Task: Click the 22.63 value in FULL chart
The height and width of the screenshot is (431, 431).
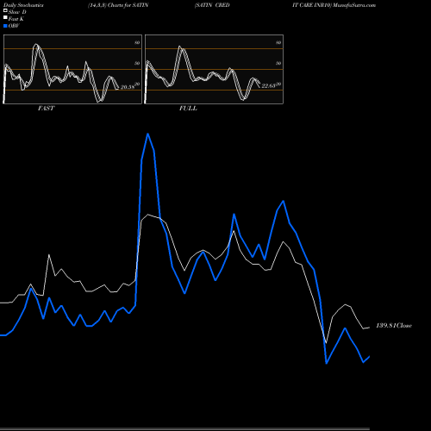Action: (269, 85)
